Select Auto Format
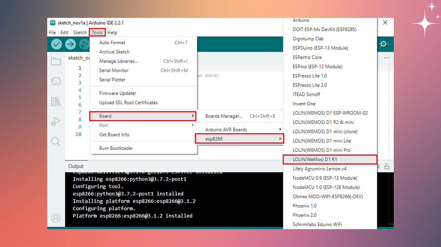The width and height of the screenshot is (441, 247). point(143,43)
